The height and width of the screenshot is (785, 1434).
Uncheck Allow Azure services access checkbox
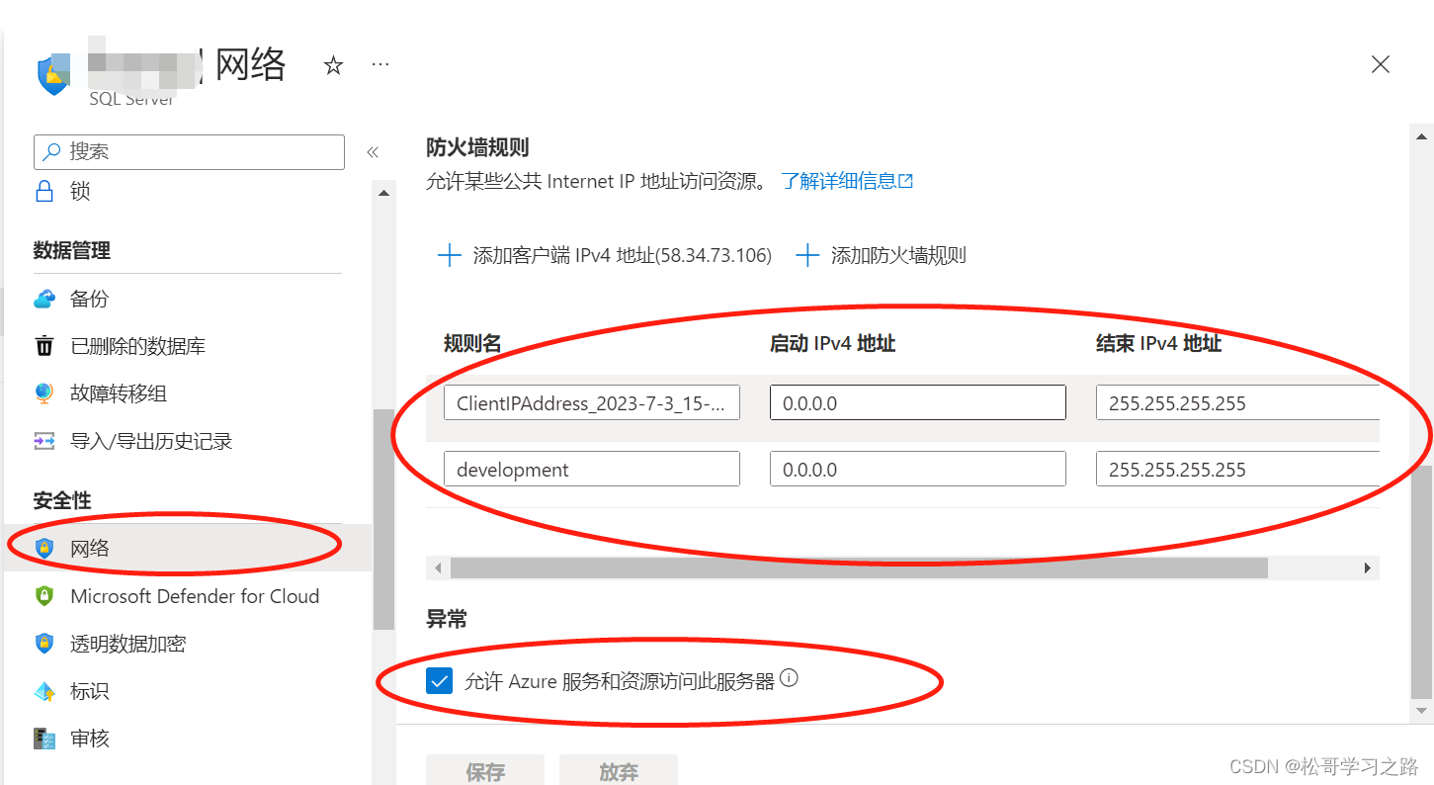click(x=440, y=681)
